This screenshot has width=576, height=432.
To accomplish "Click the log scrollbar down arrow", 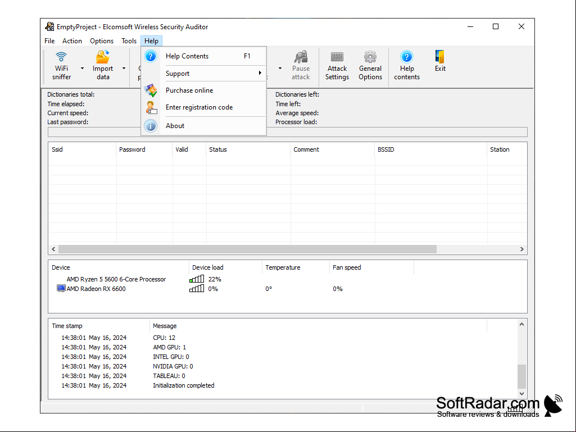I will pos(521,393).
